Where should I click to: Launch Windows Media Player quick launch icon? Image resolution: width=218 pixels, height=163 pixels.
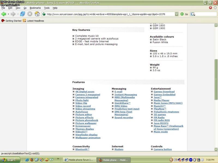(41, 160)
